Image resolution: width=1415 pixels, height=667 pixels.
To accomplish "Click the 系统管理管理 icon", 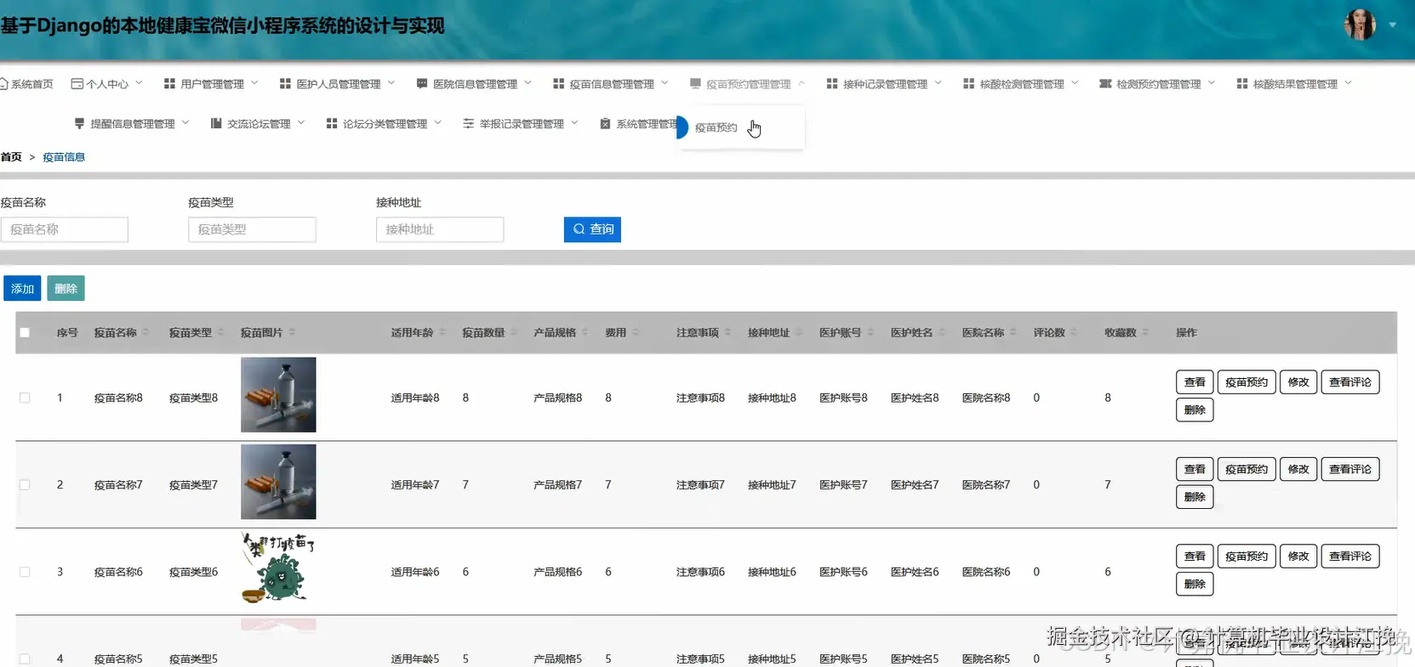I will coord(605,124).
